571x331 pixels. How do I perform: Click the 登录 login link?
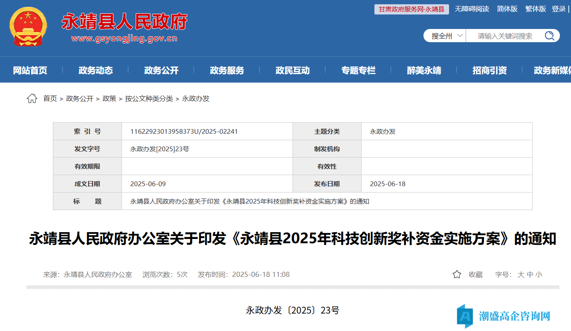pyautogui.click(x=559, y=9)
